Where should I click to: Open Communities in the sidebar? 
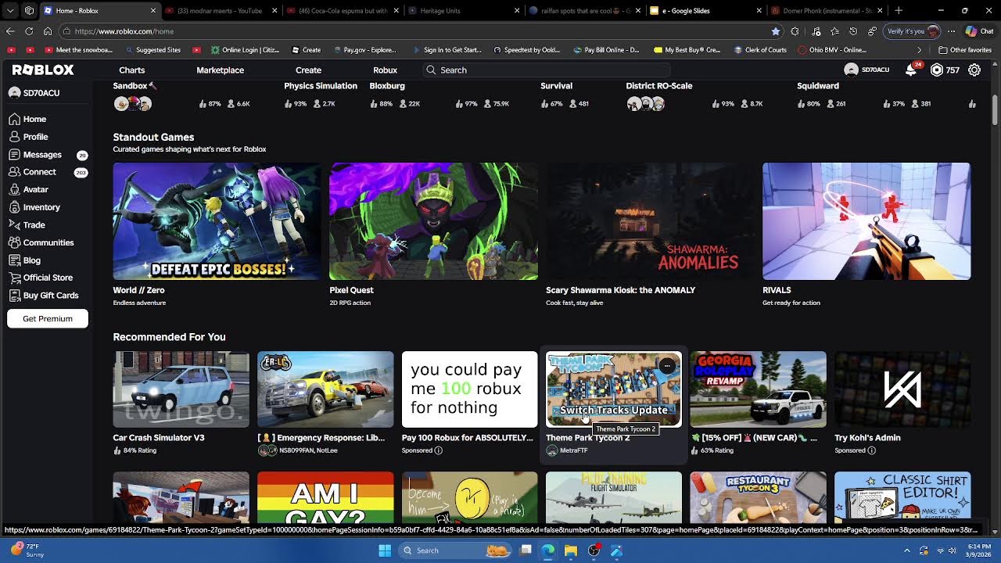(x=41, y=242)
